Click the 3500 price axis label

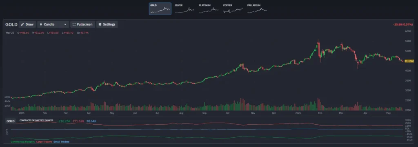408,81
